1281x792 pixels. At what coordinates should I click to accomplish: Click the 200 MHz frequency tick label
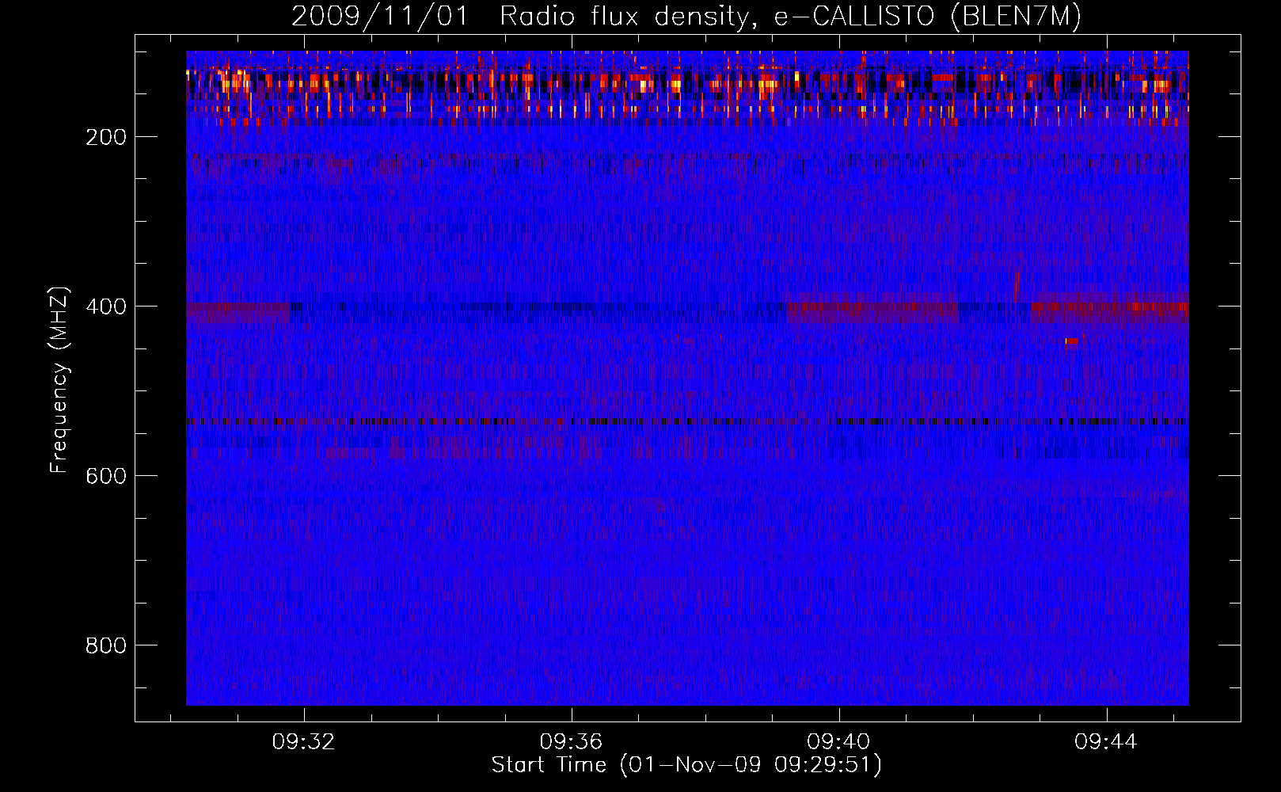(x=106, y=137)
